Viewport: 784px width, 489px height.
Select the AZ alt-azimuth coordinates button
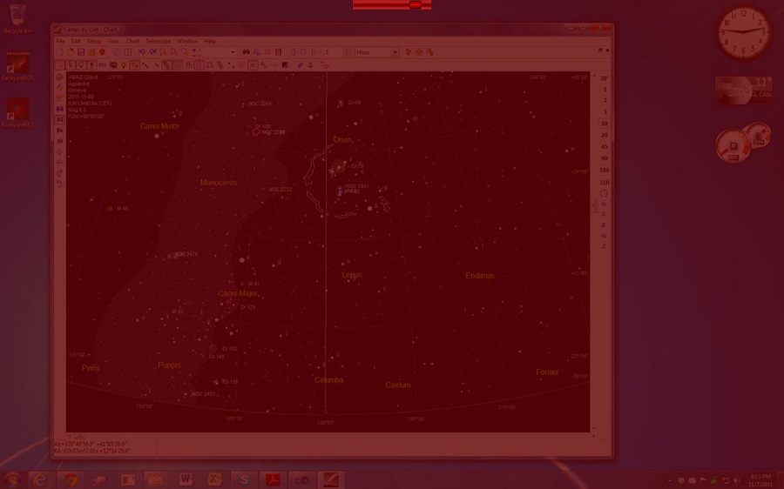60,120
